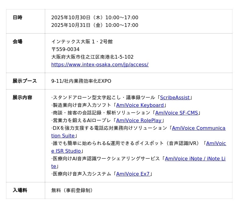The image size is (244, 208).
Task: Open the AmiVoice SF-CMS link
Action: pyautogui.click(x=177, y=113)
